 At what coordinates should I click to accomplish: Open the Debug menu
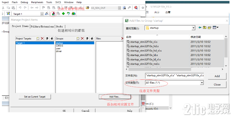pos(24,2)
